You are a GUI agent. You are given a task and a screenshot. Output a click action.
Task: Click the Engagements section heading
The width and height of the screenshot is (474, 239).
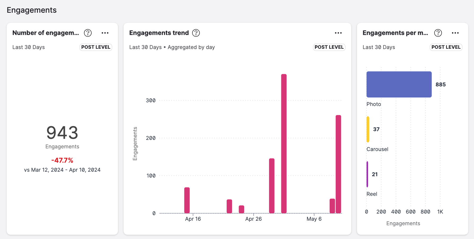point(32,10)
